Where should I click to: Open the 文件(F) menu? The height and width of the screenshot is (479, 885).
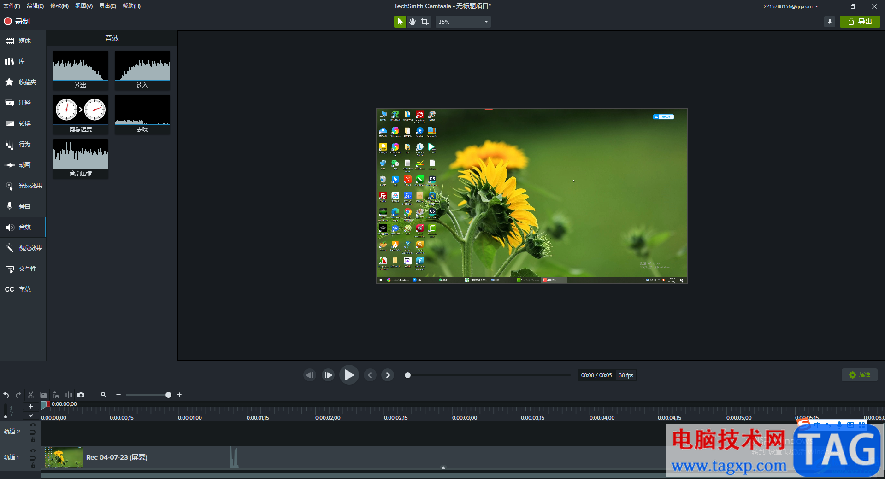point(12,6)
